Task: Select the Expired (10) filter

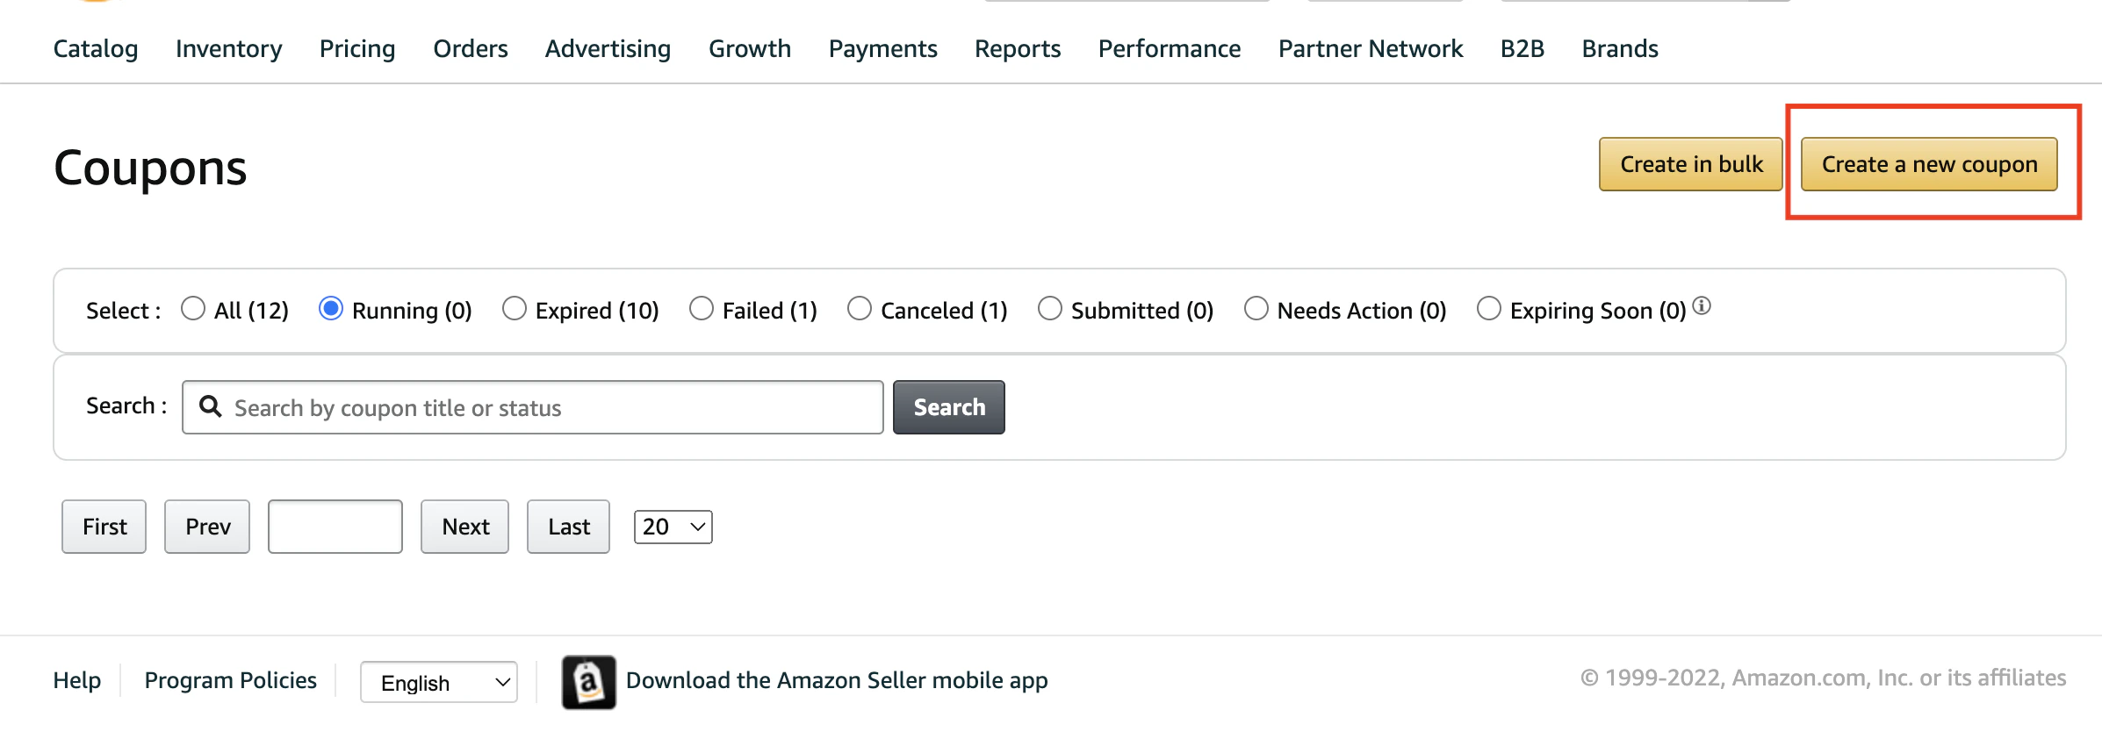Action: [515, 309]
